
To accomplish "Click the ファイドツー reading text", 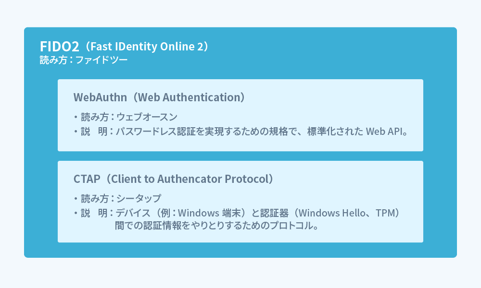I will (101, 60).
